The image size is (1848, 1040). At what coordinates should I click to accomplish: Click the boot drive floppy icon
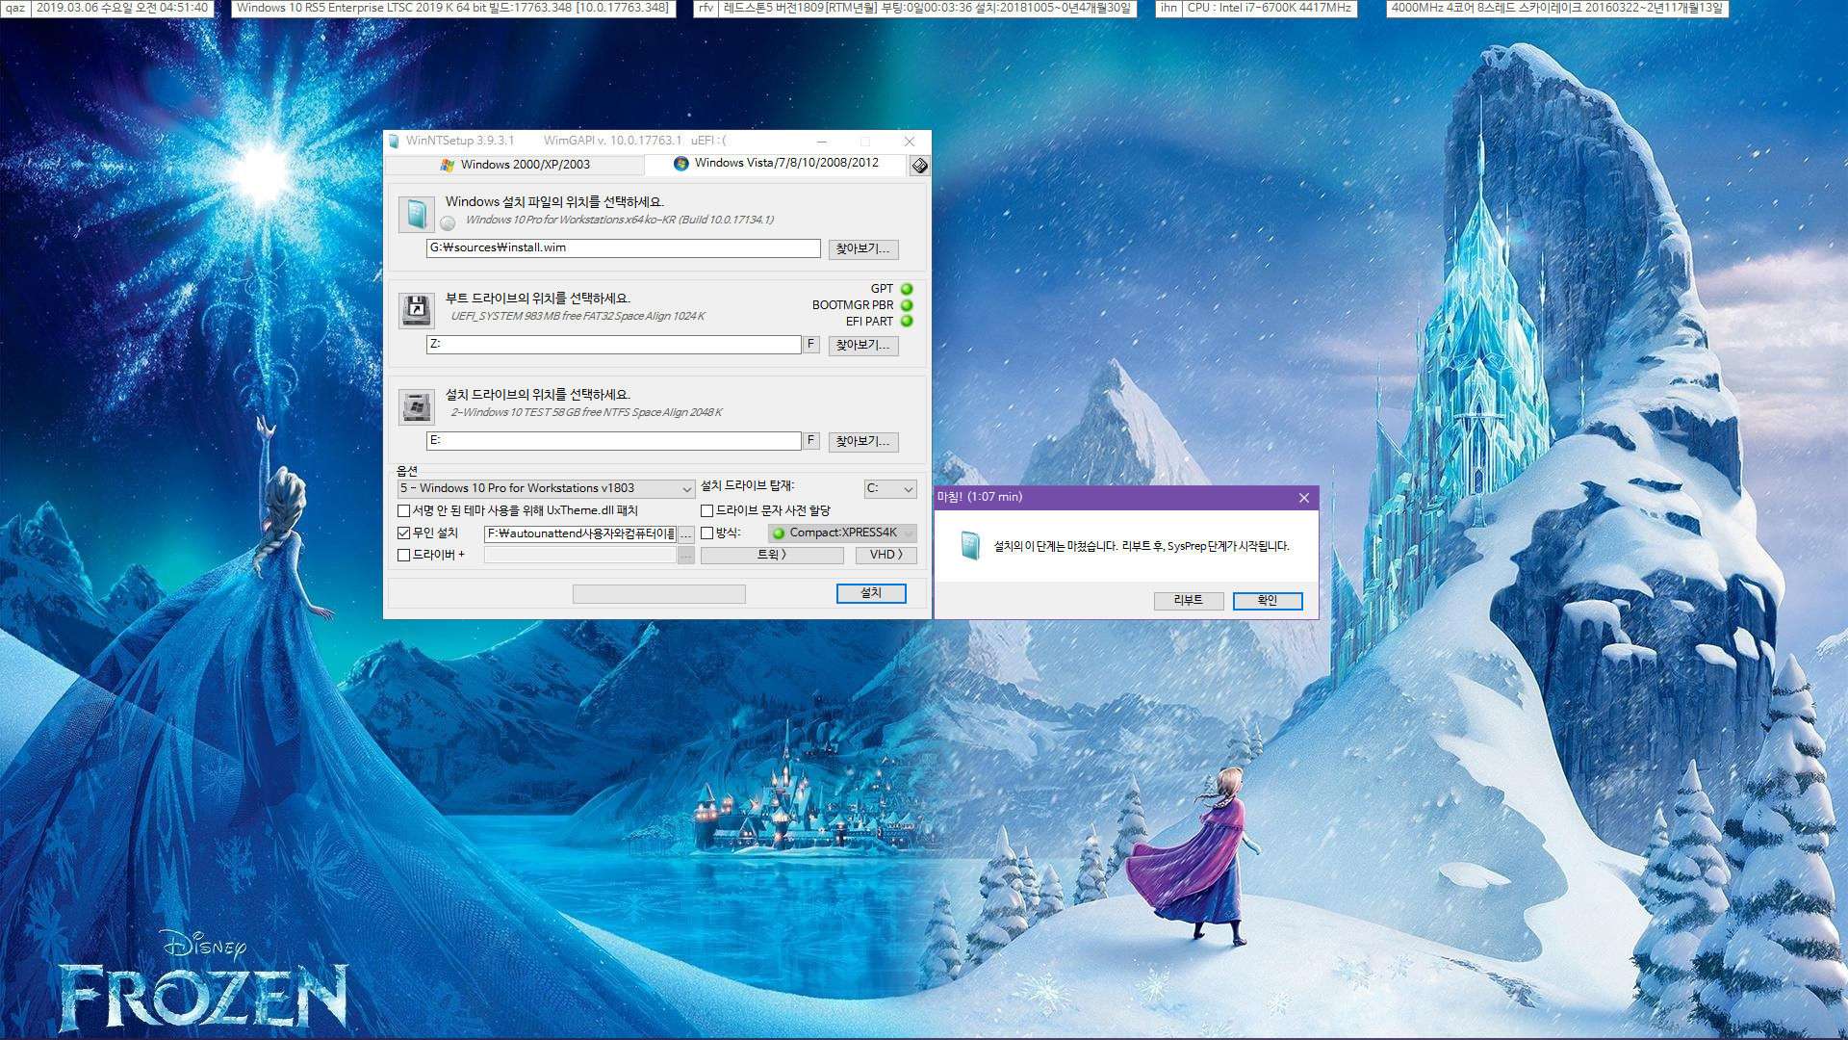point(416,310)
